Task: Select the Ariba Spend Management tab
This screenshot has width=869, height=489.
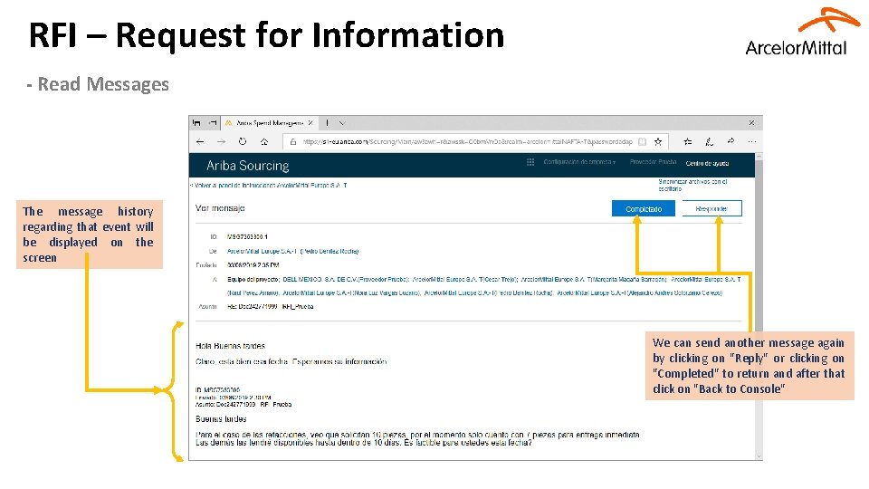Action: point(269,123)
